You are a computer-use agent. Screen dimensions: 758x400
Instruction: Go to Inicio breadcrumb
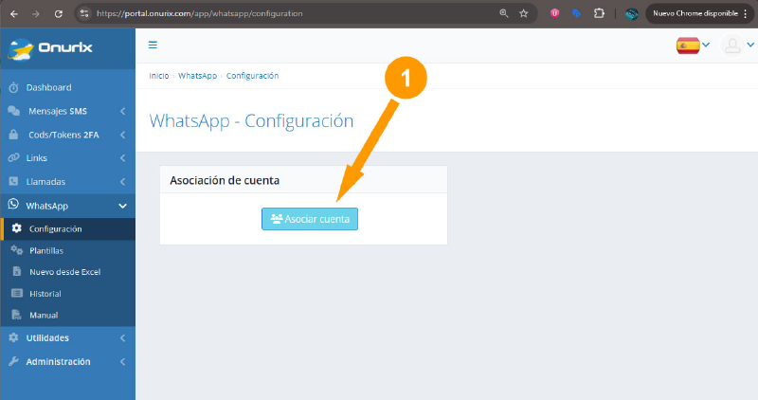(x=159, y=76)
